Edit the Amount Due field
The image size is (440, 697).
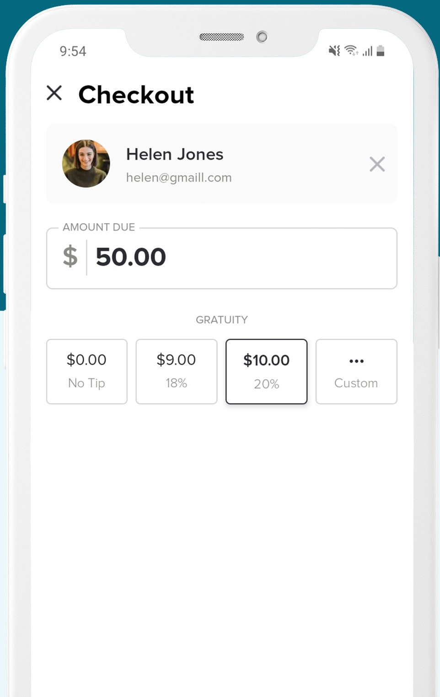tap(222, 258)
